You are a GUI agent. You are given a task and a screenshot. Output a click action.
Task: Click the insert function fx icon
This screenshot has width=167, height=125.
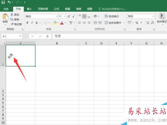tap(47, 36)
